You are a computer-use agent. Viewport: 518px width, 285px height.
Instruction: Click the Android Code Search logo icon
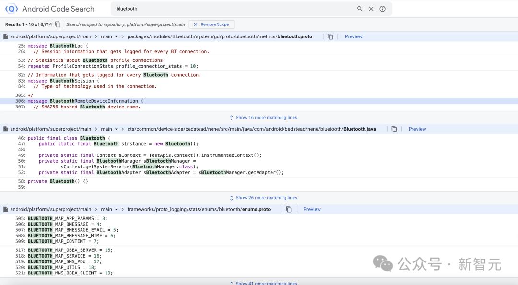pyautogui.click(x=12, y=9)
